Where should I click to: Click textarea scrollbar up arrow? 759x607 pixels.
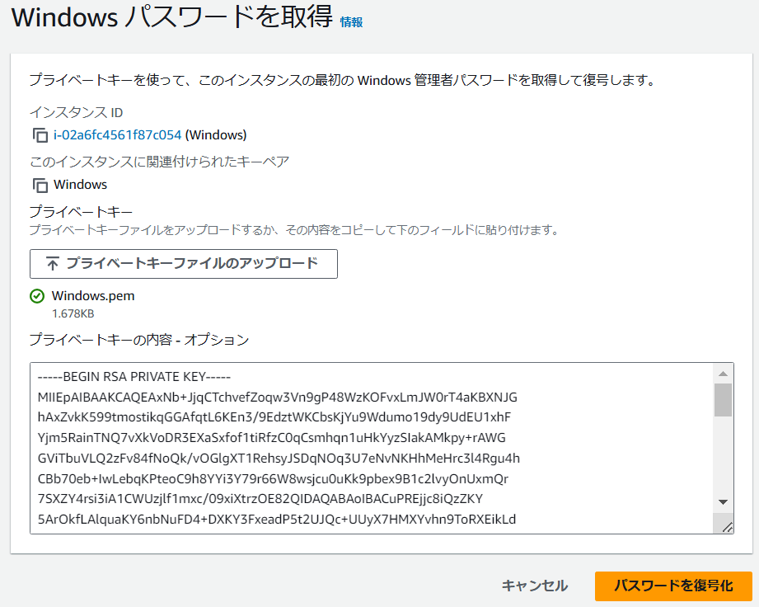pyautogui.click(x=724, y=374)
